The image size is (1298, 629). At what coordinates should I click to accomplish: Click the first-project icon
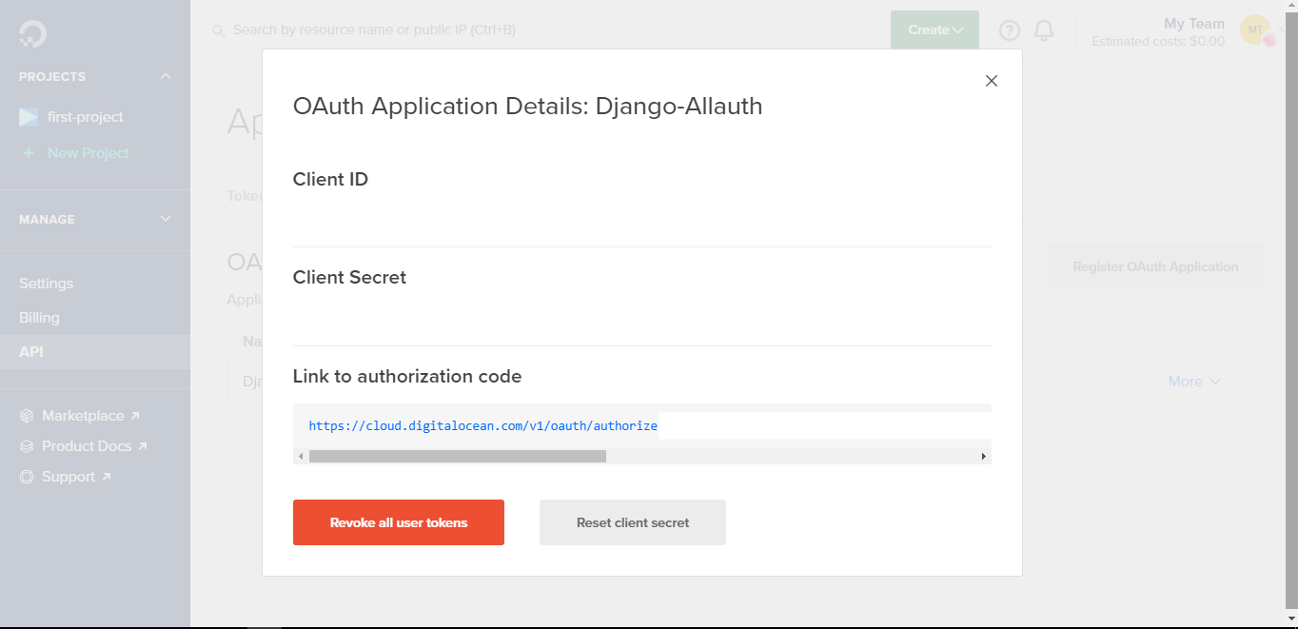[x=29, y=117]
